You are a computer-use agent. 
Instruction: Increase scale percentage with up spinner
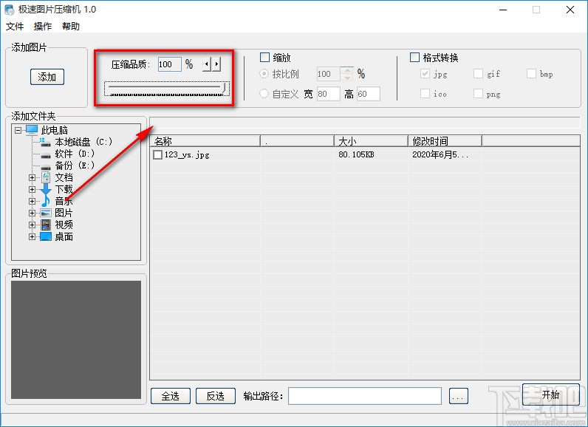tap(348, 70)
